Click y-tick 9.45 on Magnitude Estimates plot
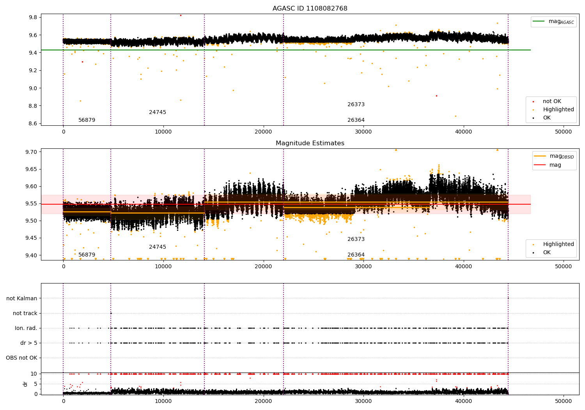585x410 pixels. 31,238
